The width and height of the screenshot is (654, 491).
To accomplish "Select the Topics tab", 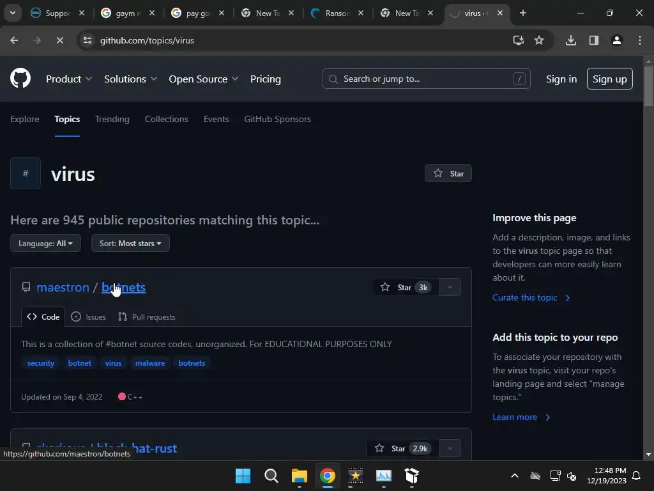I will [67, 119].
